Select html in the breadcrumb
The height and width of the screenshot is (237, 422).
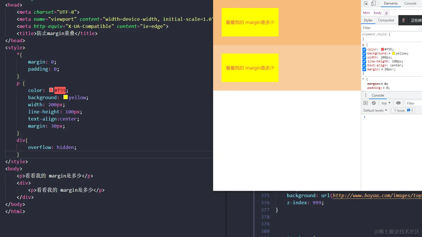pyautogui.click(x=367, y=13)
